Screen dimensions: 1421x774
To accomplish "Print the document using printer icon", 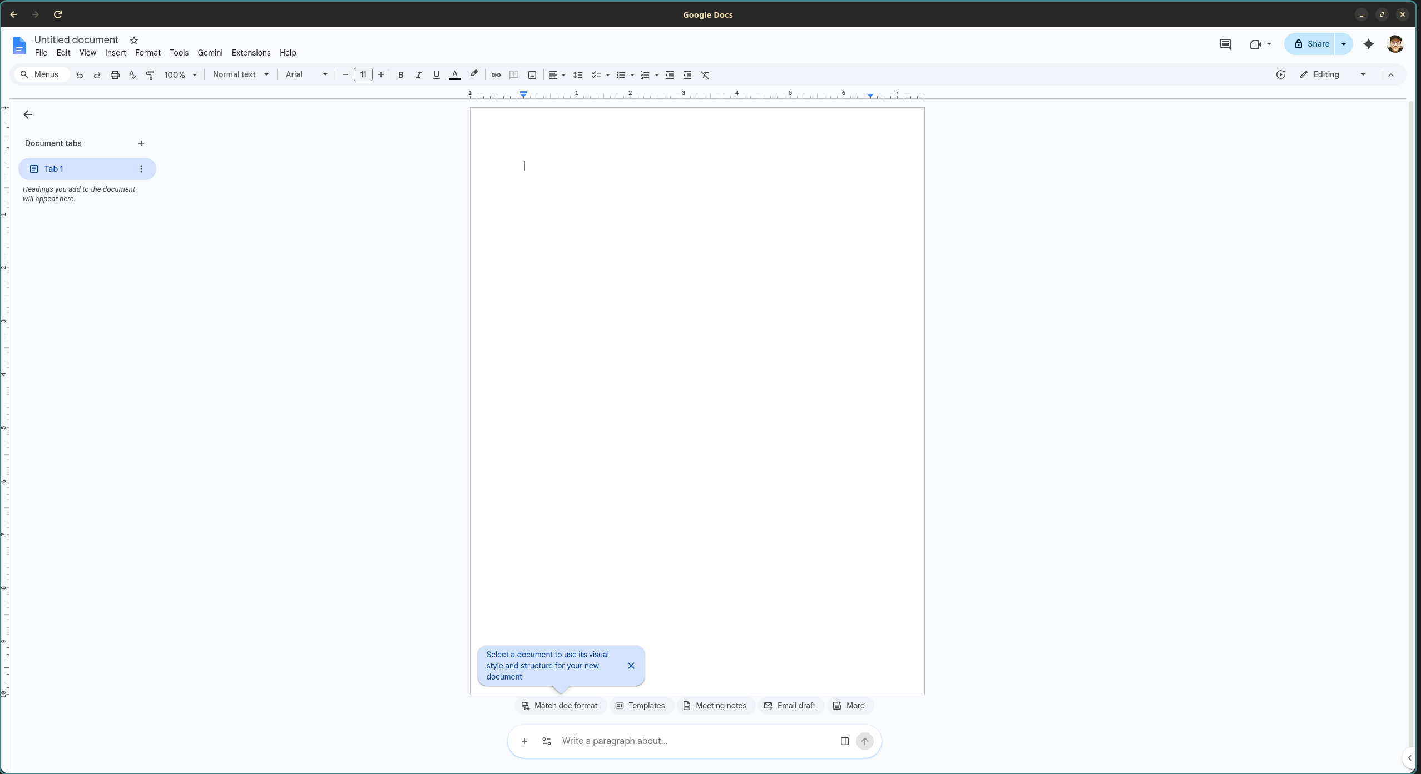I will [115, 75].
